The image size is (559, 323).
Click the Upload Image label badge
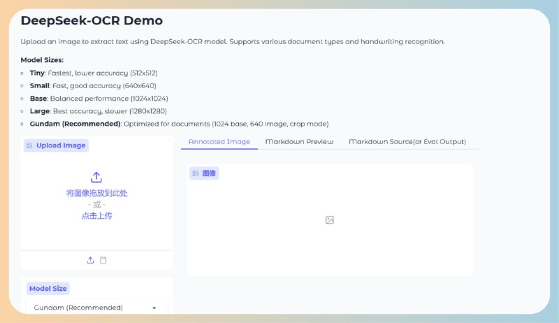click(56, 145)
